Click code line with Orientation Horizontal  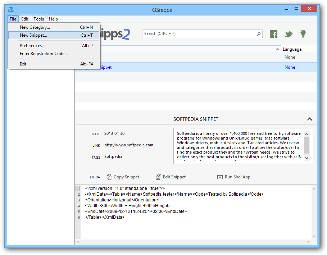point(122,200)
